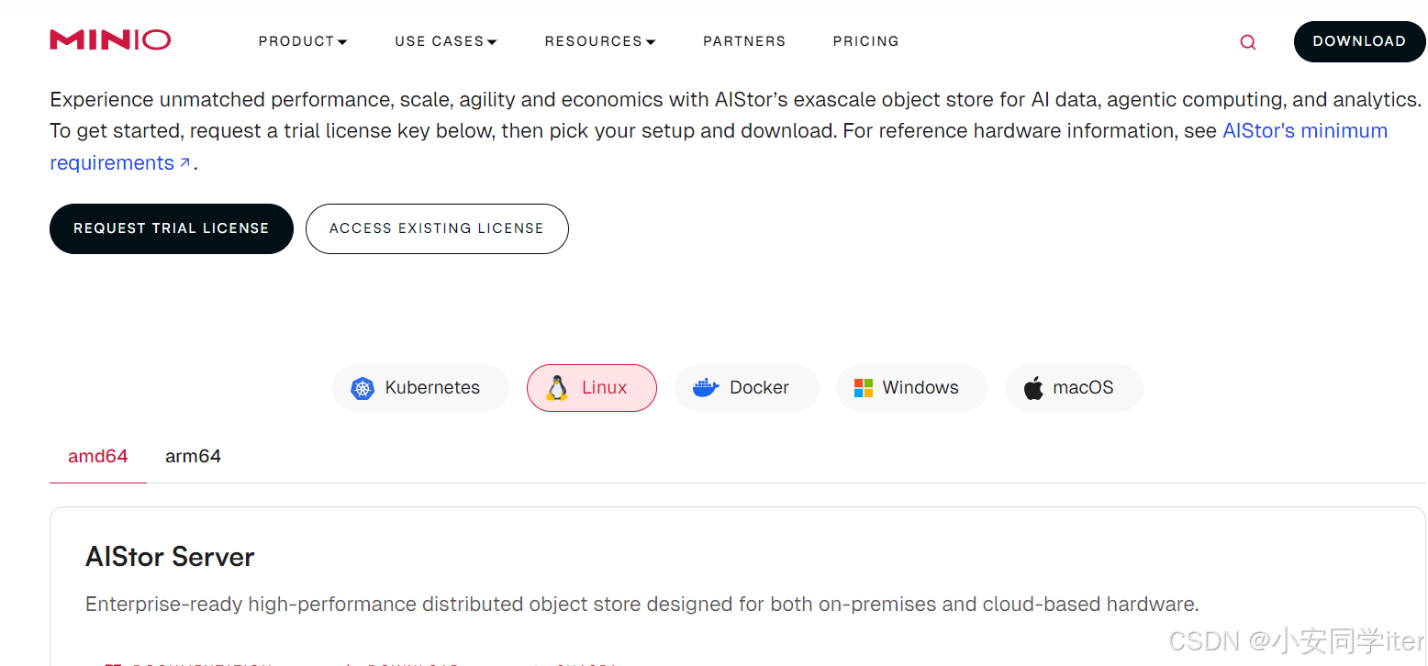Expand the USE CASES menu

446,41
